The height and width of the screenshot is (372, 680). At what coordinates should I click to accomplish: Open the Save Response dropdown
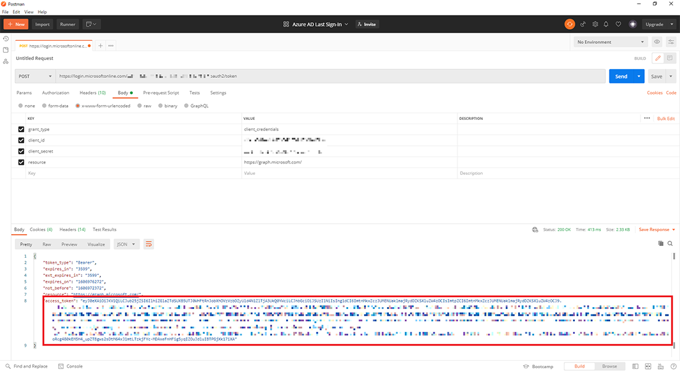[657, 229]
